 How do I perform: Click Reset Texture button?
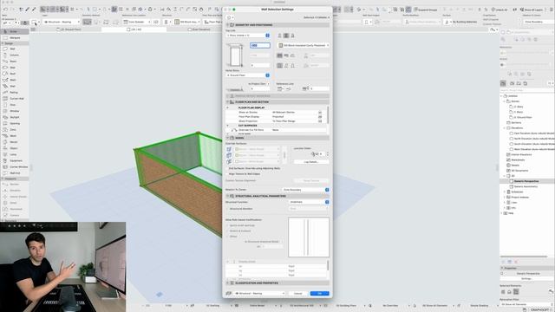(x=311, y=181)
